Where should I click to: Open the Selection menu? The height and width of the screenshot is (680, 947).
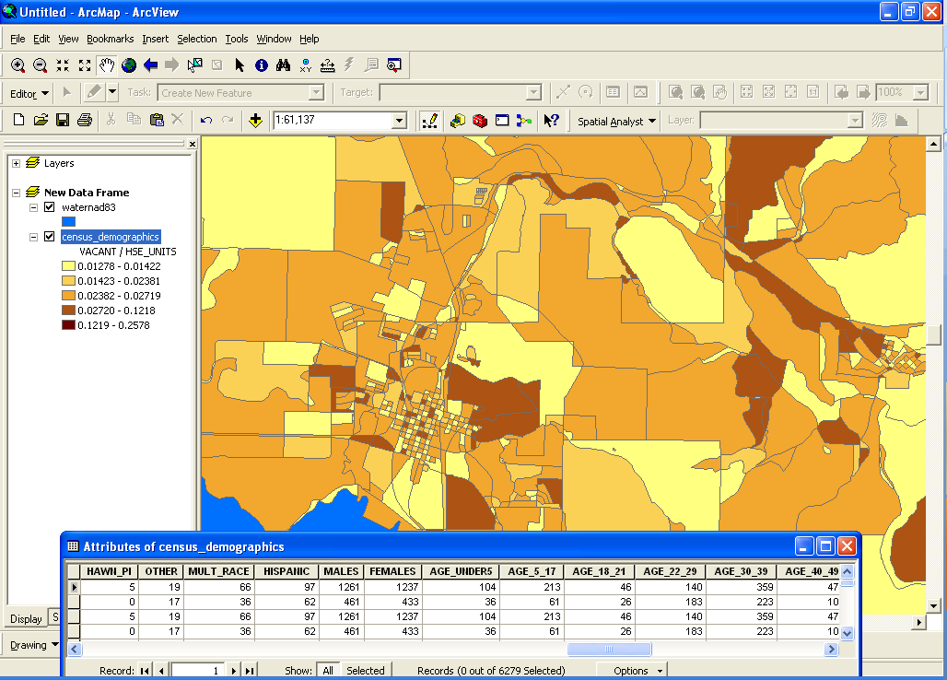coord(196,39)
